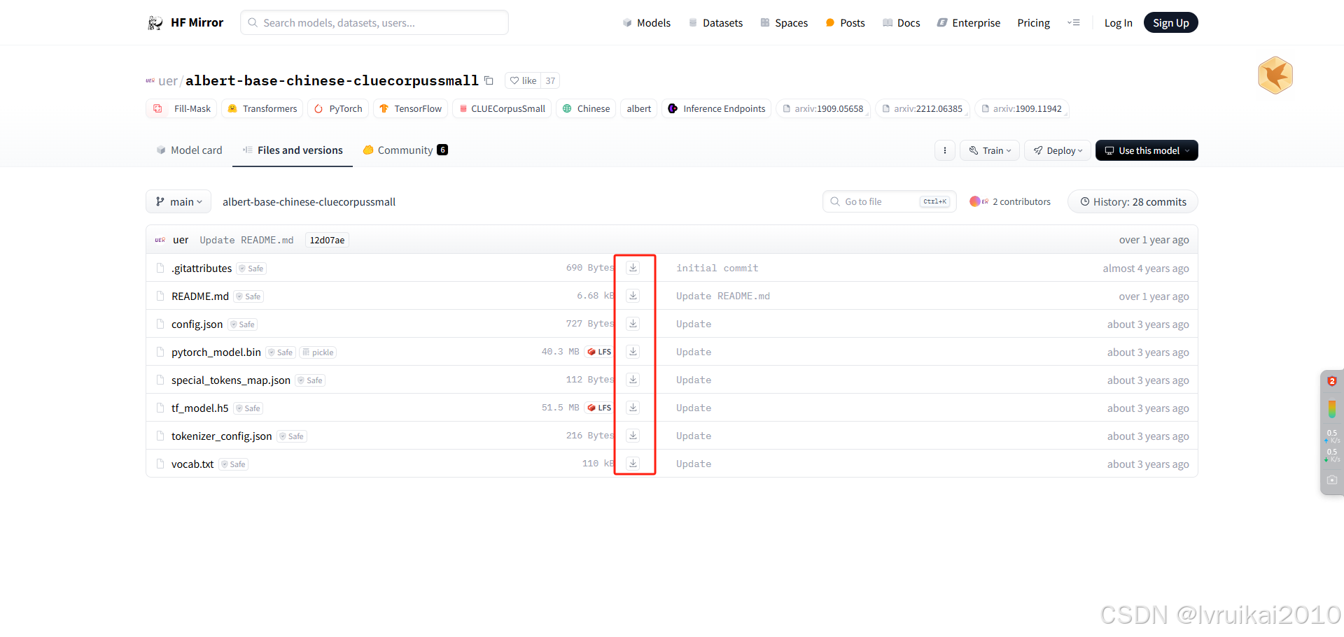Open Spaces in top navigation
This screenshot has width=1344, height=637.
(784, 23)
